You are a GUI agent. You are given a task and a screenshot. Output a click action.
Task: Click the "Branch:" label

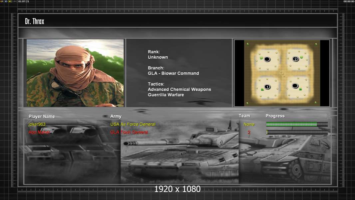156,68
